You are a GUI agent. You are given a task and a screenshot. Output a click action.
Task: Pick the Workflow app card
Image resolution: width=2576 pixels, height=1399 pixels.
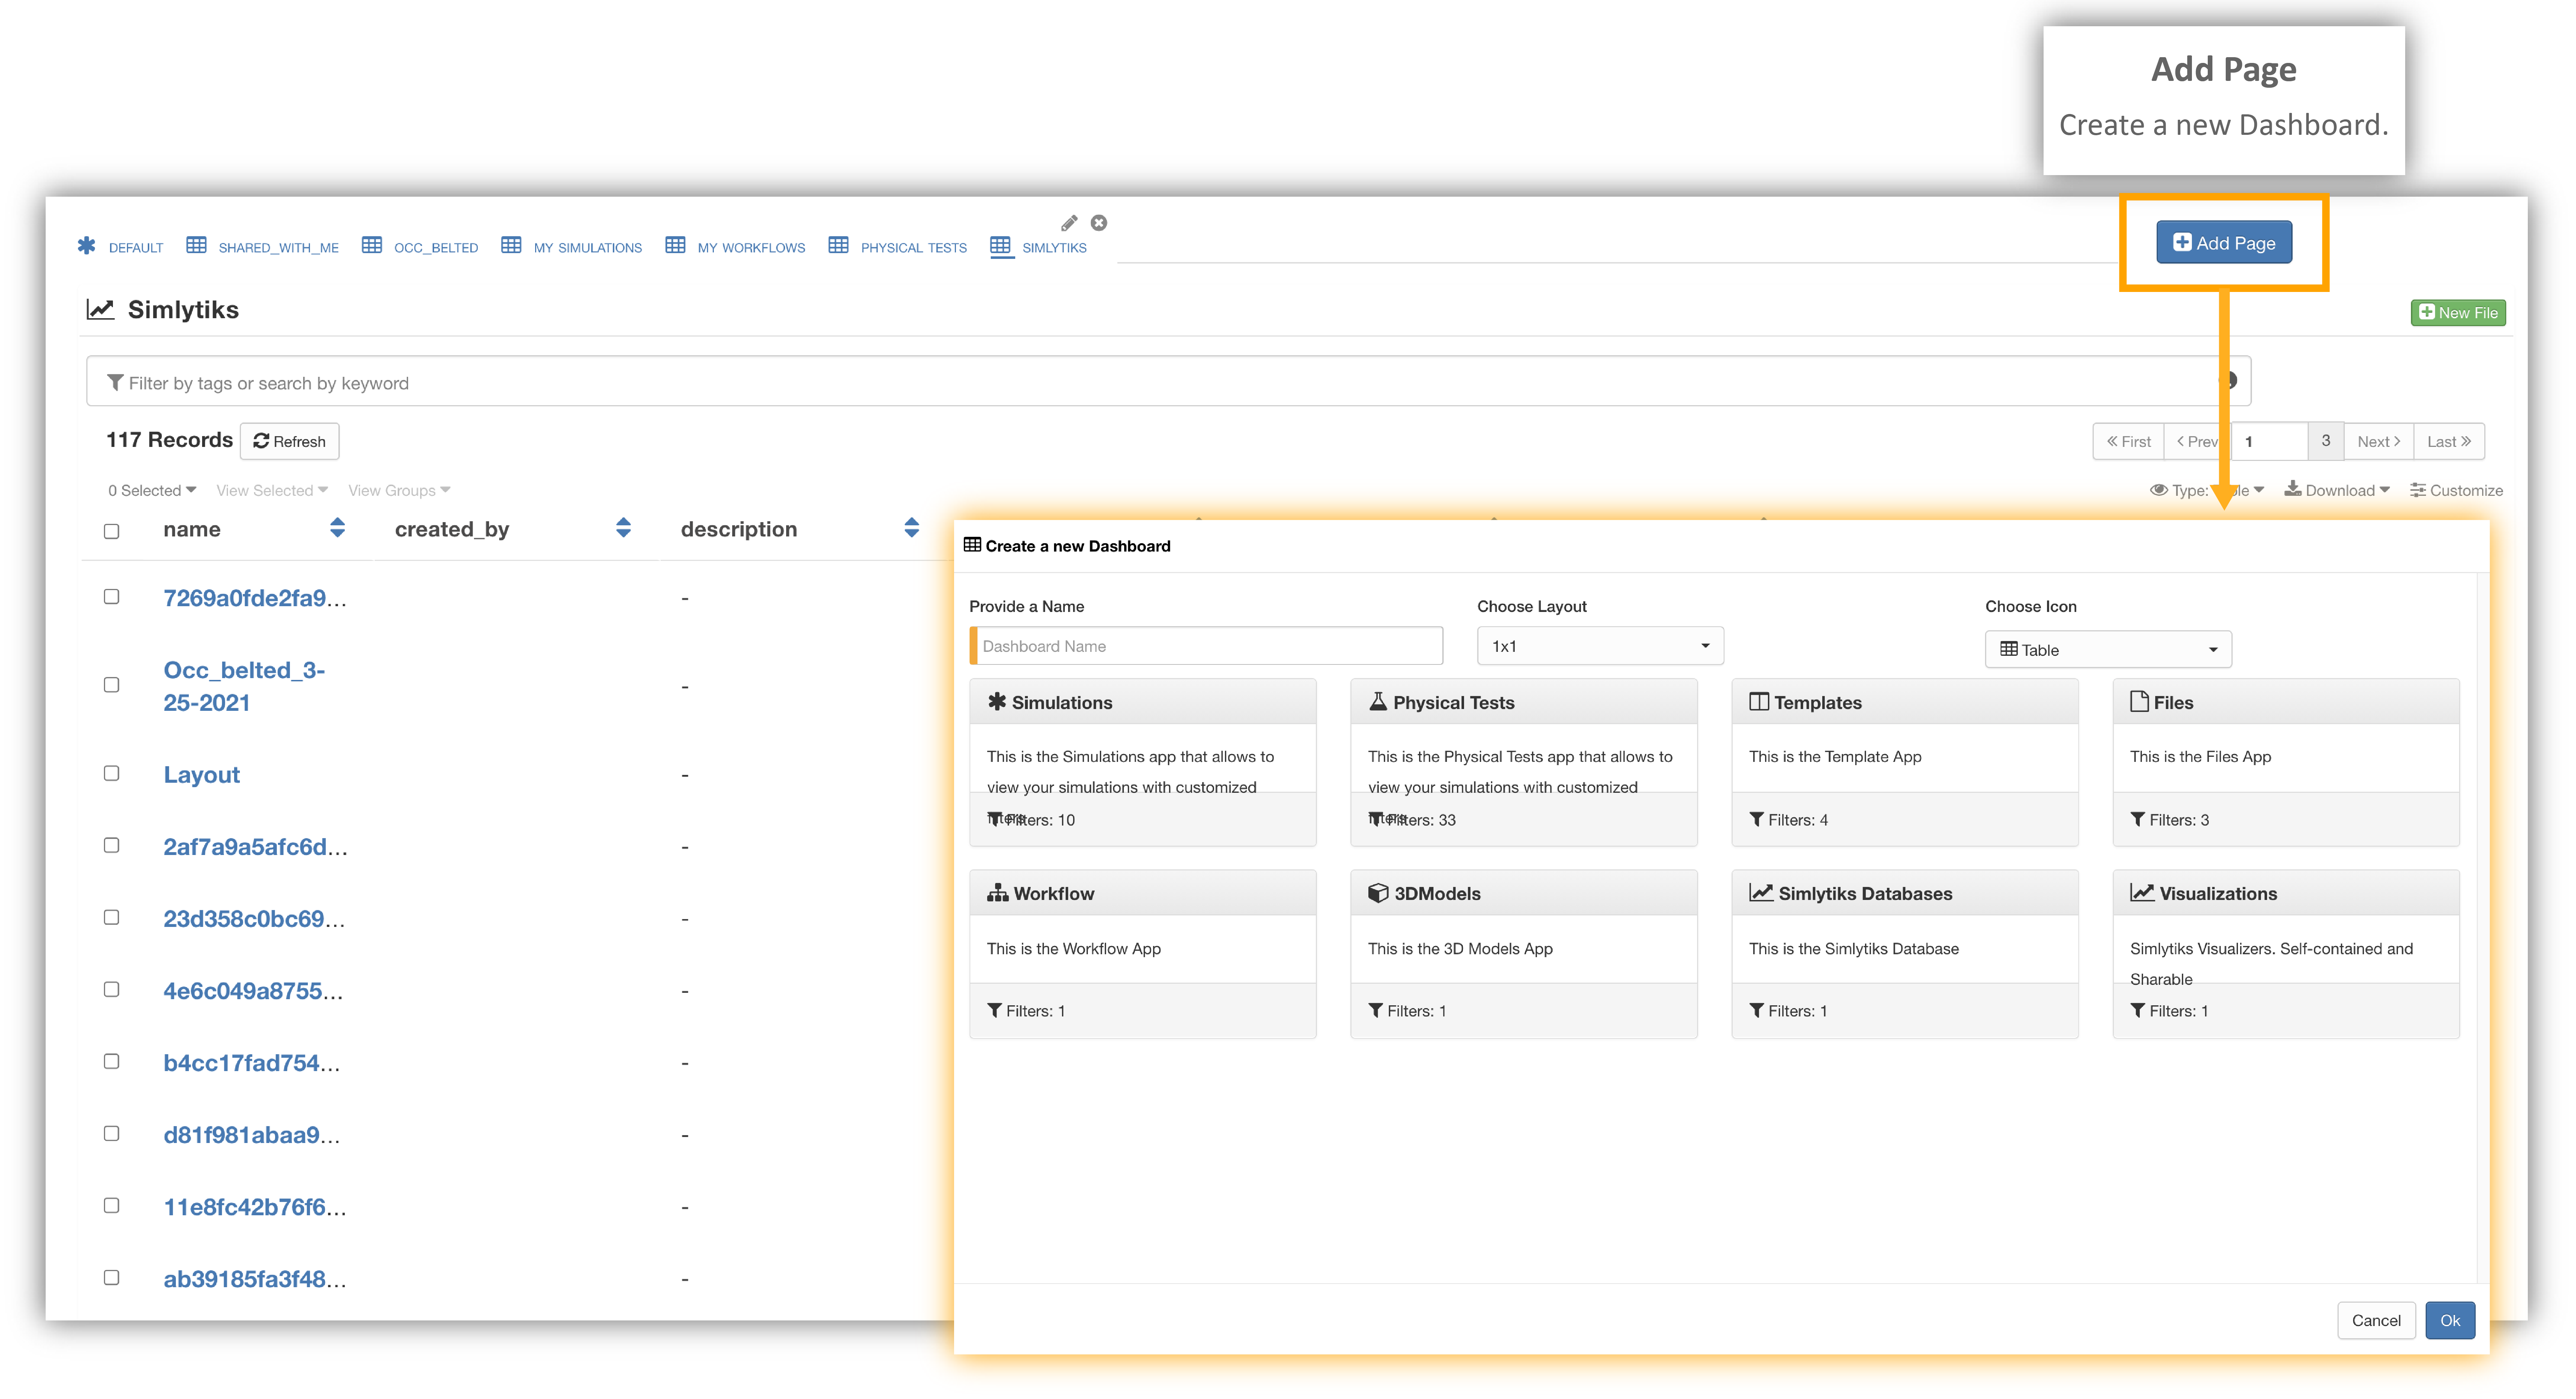tap(1142, 954)
